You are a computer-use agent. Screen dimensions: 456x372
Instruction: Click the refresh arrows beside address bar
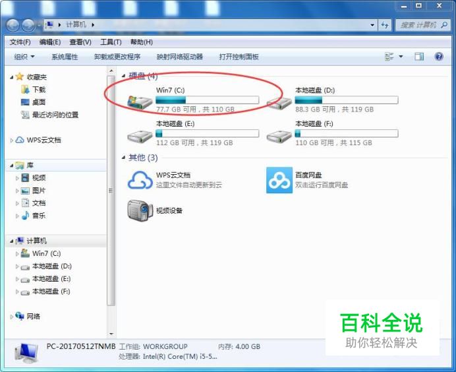pyautogui.click(x=385, y=25)
